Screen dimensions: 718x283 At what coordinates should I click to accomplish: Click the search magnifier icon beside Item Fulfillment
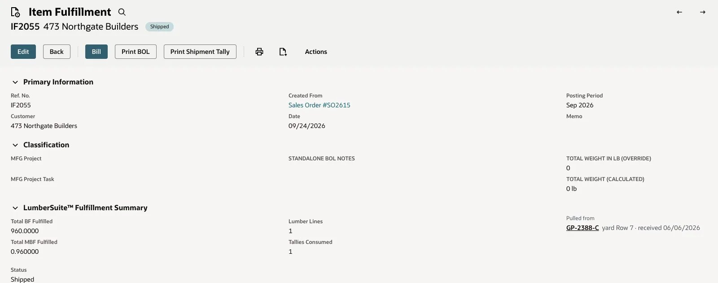coord(122,12)
